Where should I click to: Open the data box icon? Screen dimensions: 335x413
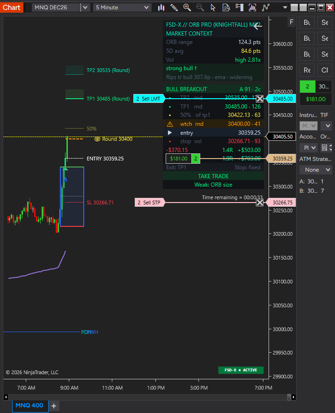(x=226, y=7)
